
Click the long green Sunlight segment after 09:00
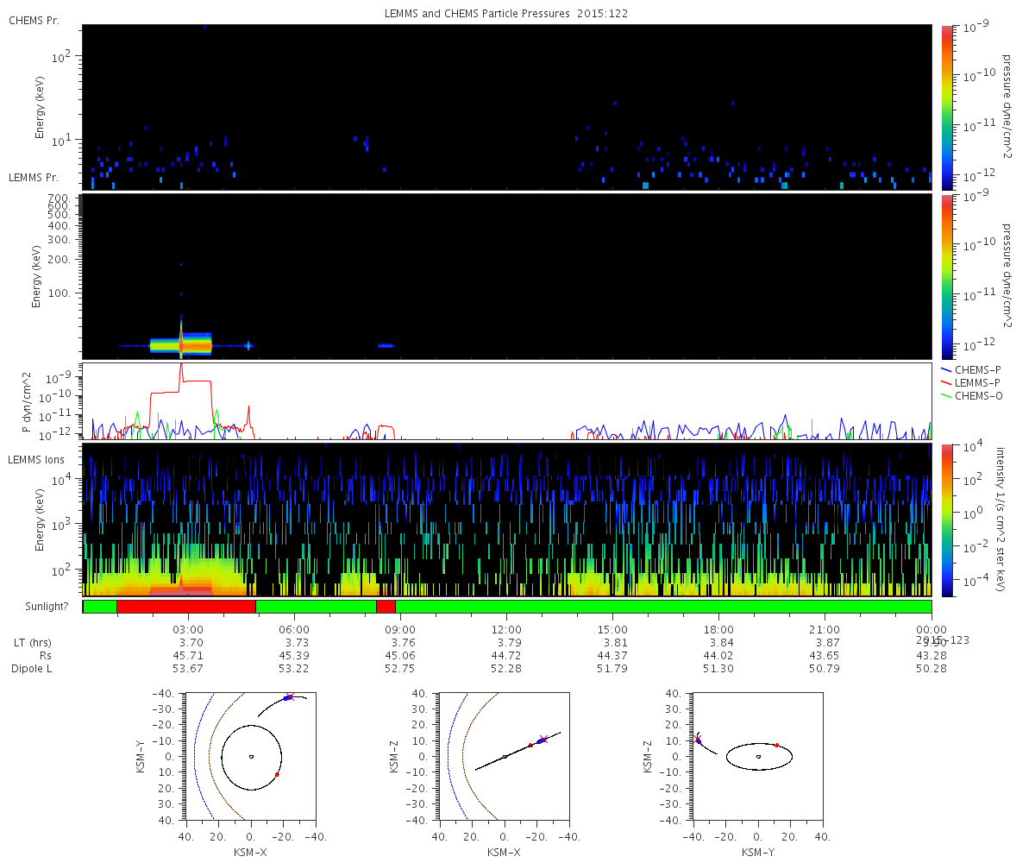(663, 607)
